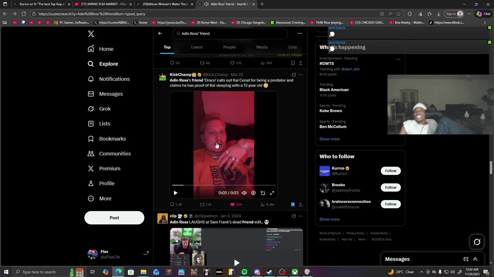The height and width of the screenshot is (277, 494).
Task: Follow braincoreconnection
Action: coord(391,204)
